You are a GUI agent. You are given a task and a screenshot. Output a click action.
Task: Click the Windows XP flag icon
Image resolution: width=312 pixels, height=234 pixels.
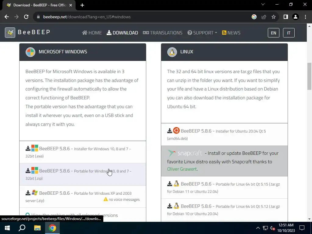pyautogui.click(x=35, y=193)
